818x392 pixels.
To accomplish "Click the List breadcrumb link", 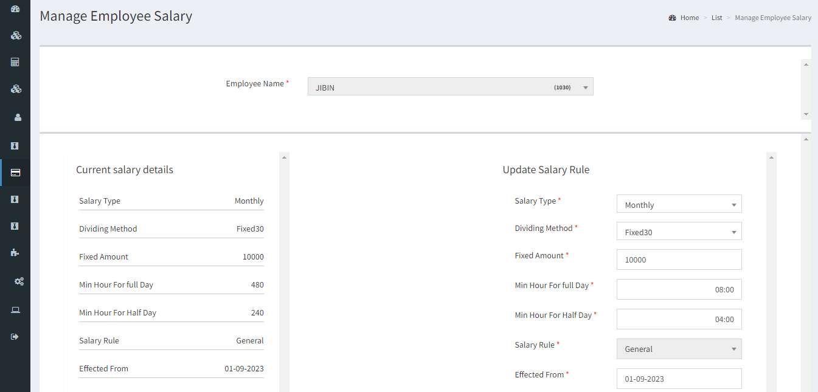I will pos(716,18).
